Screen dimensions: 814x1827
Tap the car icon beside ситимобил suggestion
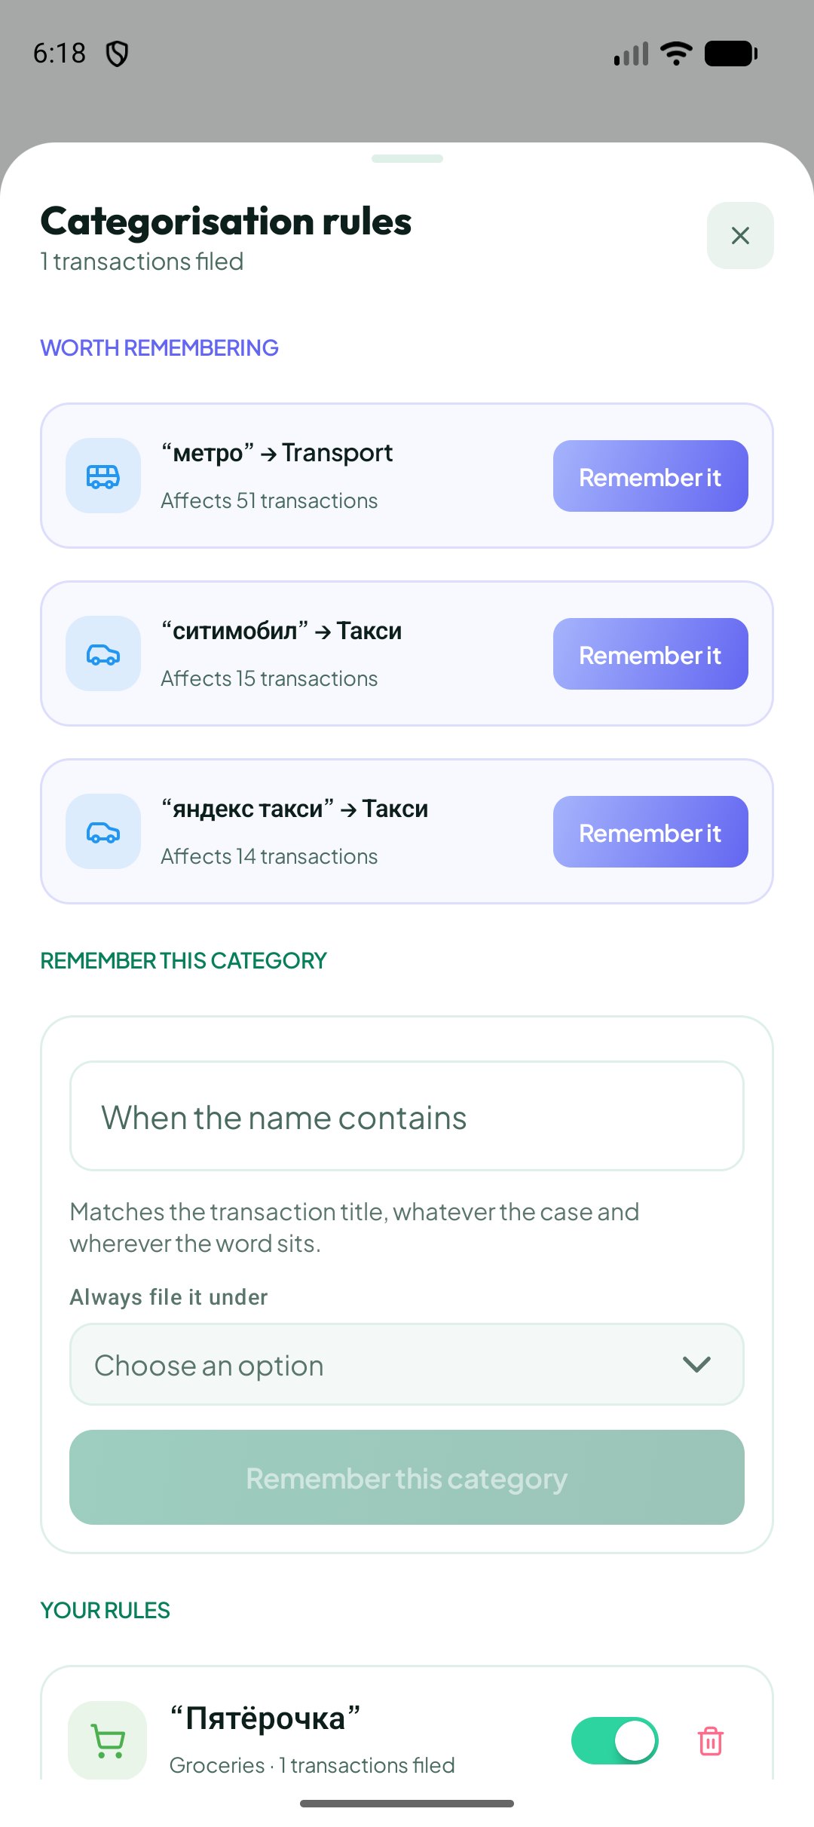pos(103,654)
